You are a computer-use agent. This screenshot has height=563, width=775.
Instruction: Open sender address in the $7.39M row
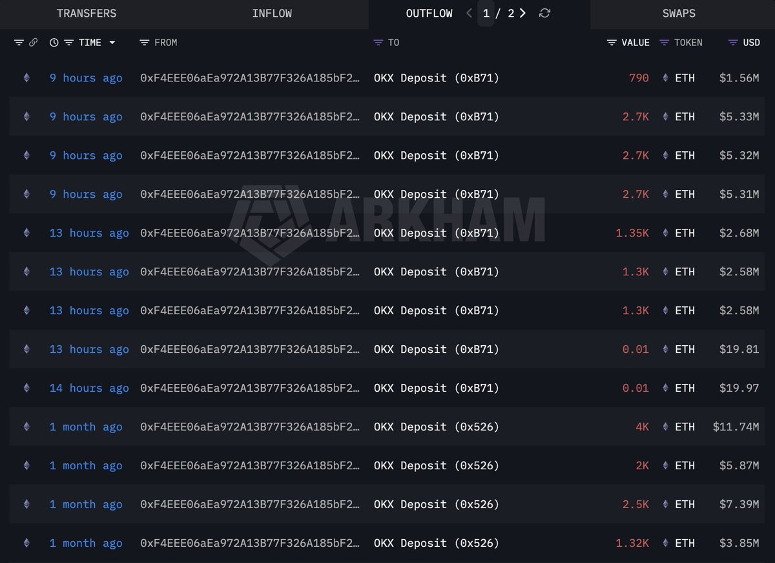click(250, 504)
